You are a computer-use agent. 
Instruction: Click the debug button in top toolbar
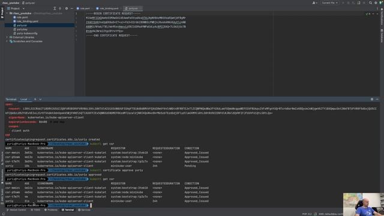(348, 3)
